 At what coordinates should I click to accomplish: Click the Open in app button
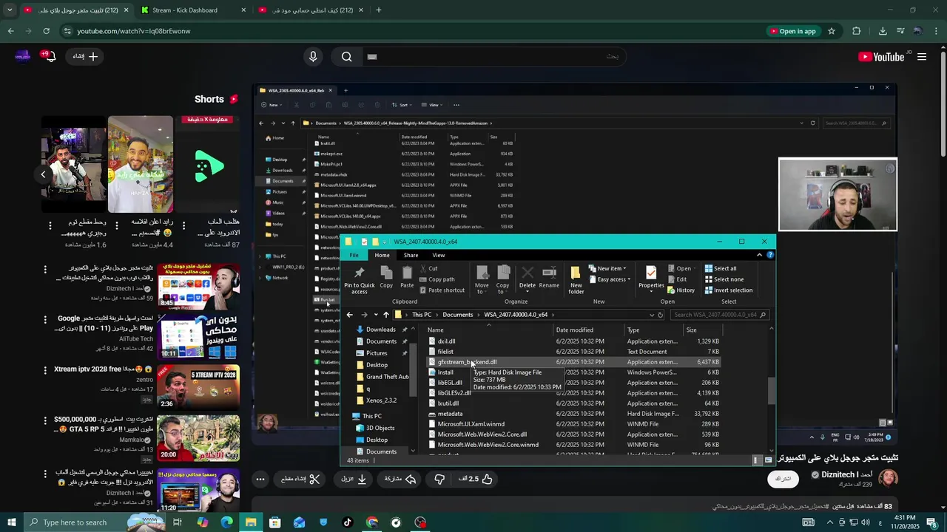[x=792, y=31]
